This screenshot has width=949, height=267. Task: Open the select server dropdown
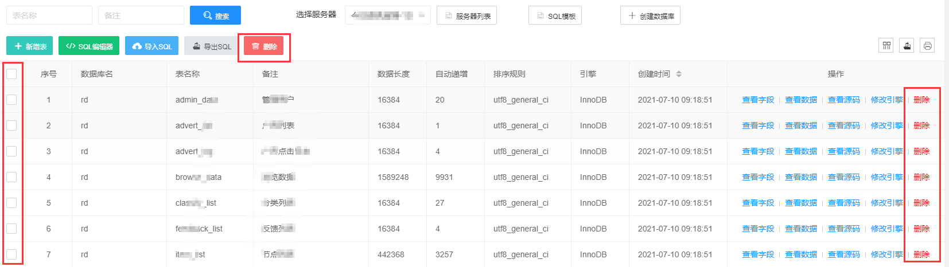(x=388, y=15)
